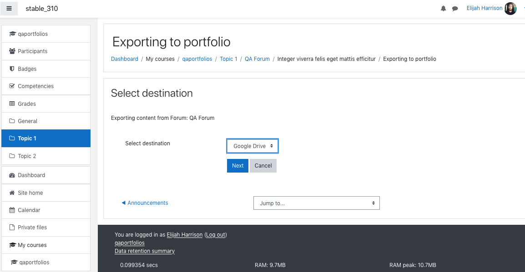Screen dimensions: 525x272
Task: Follow the QA Forum breadcrumb link
Action: click(x=257, y=59)
